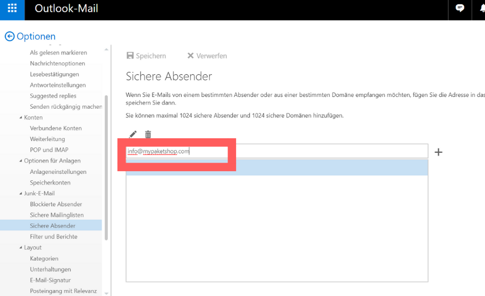Collapse the Konten section
This screenshot has height=296, width=485.
pyautogui.click(x=21, y=118)
